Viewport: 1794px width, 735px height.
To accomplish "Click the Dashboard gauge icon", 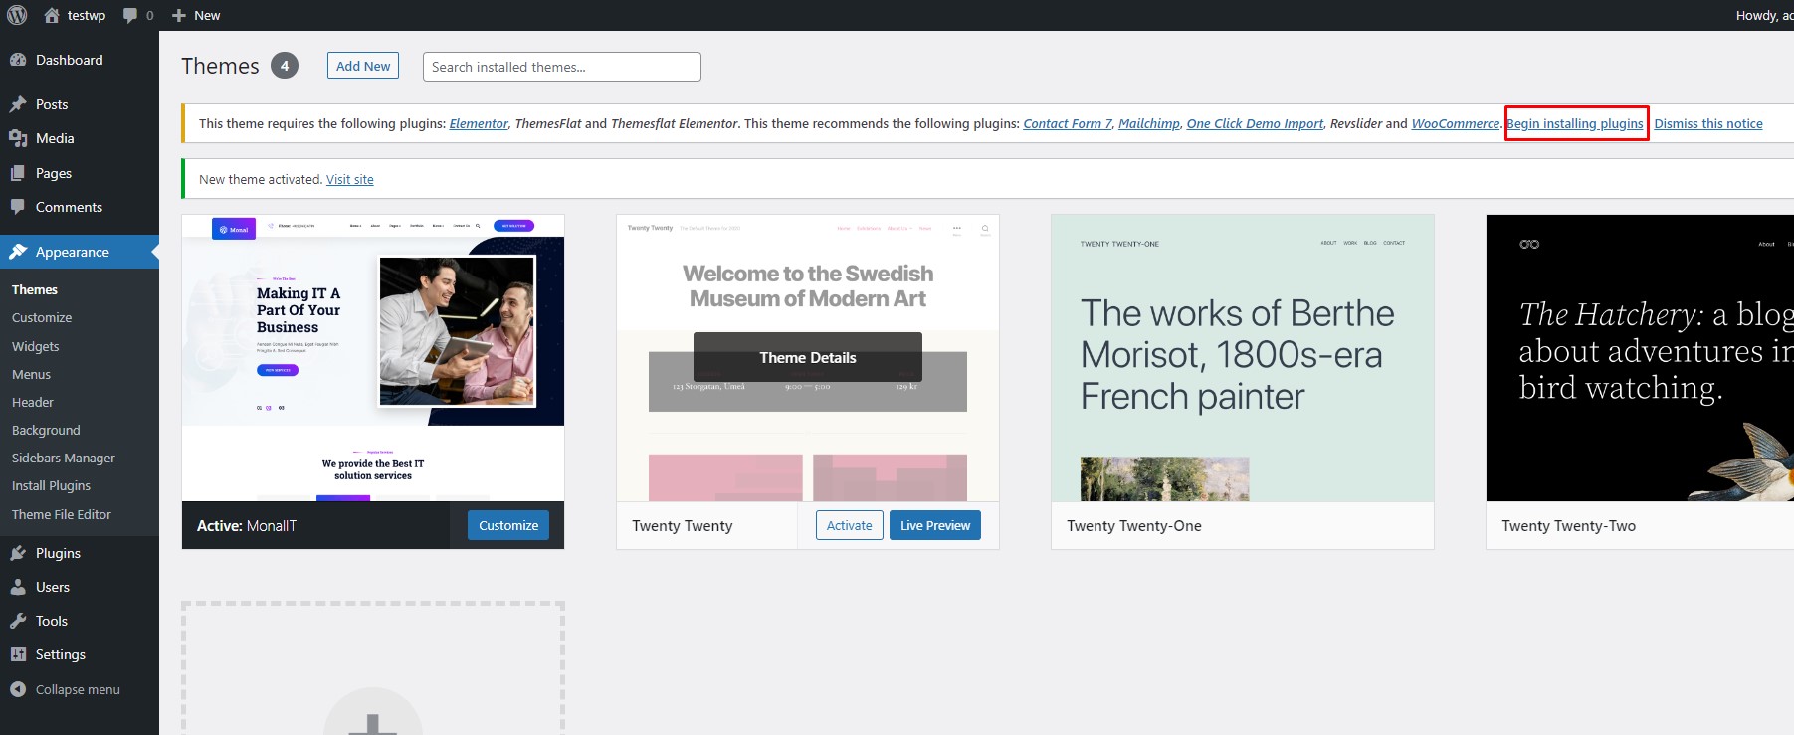I will (18, 60).
